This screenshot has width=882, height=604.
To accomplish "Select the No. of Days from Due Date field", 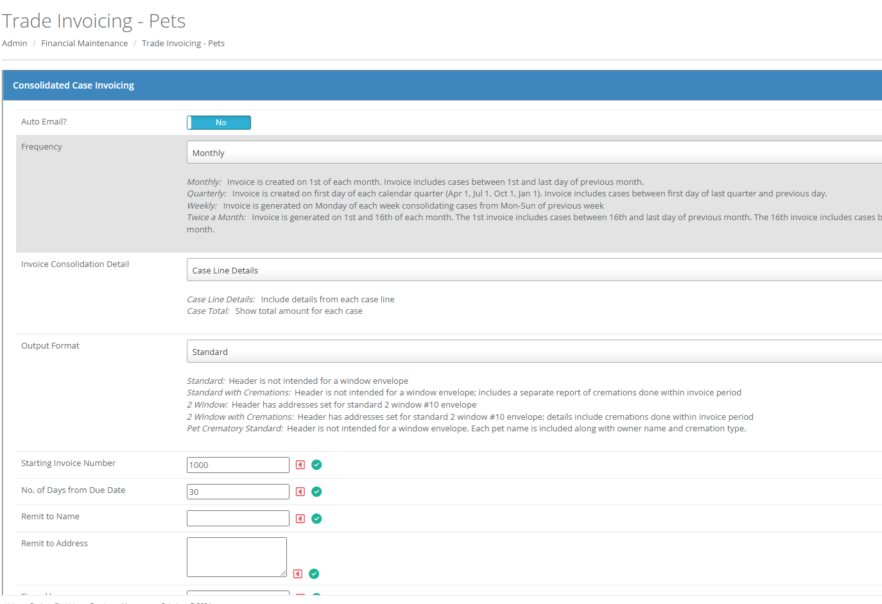I will tap(238, 491).
